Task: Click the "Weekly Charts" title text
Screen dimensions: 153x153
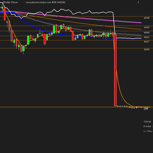Action: click(x=10, y=2)
